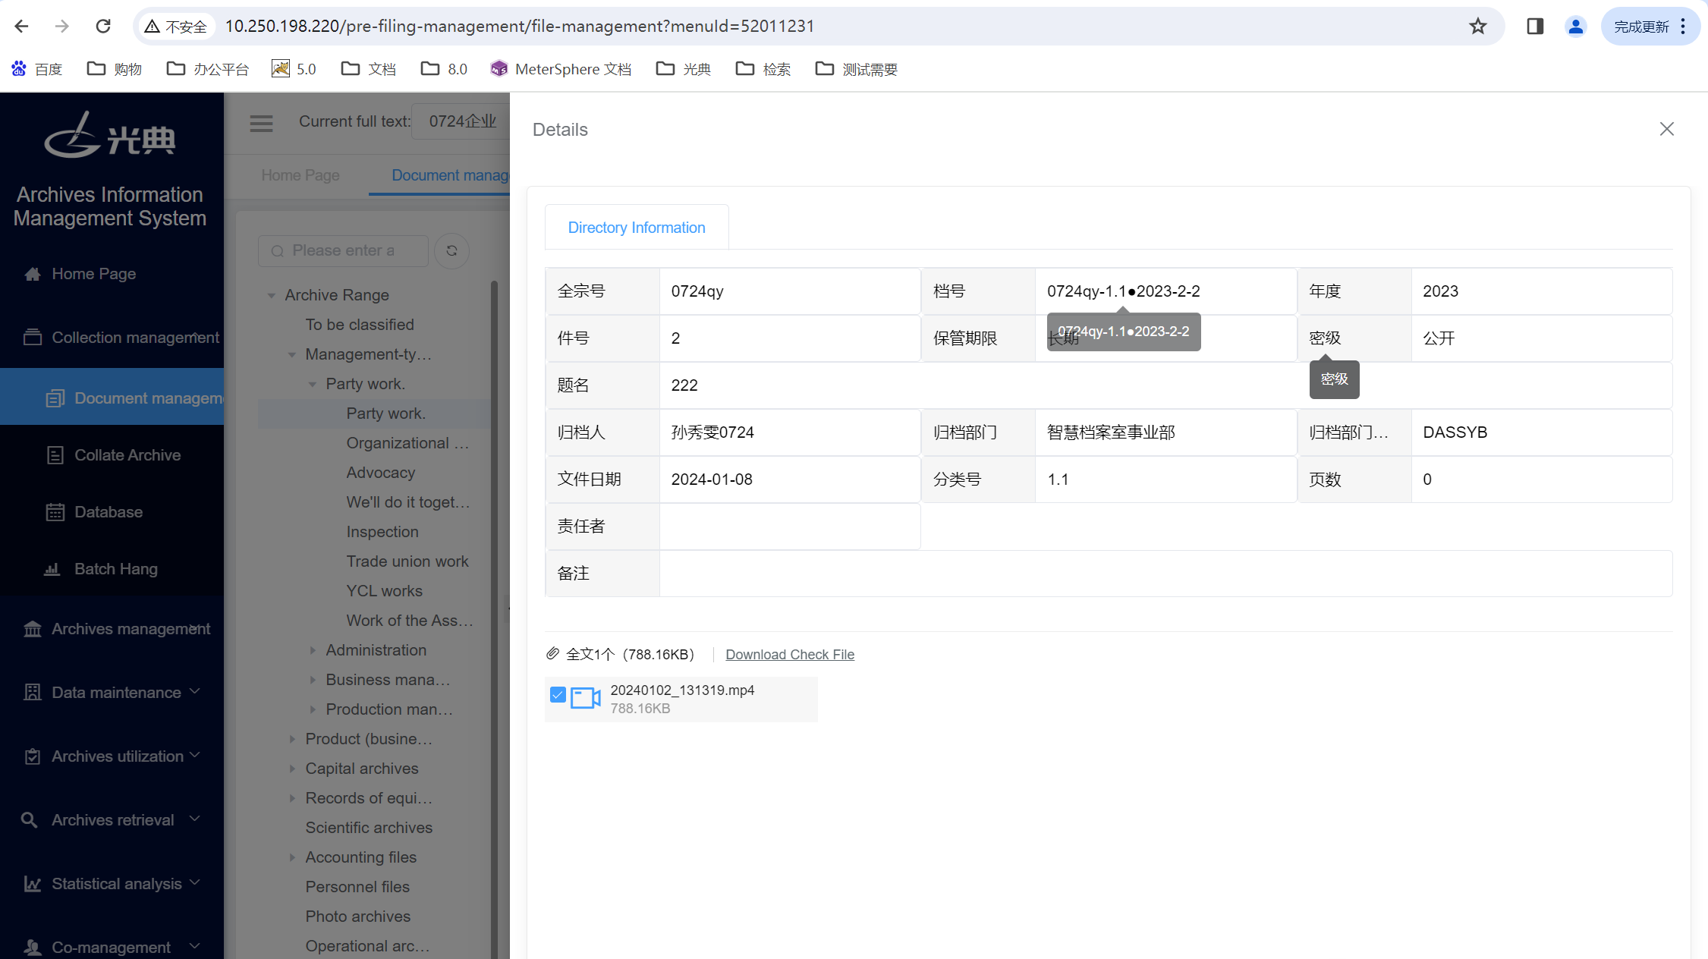Open Collate Archive sidebar item
The image size is (1708, 959).
click(x=112, y=455)
